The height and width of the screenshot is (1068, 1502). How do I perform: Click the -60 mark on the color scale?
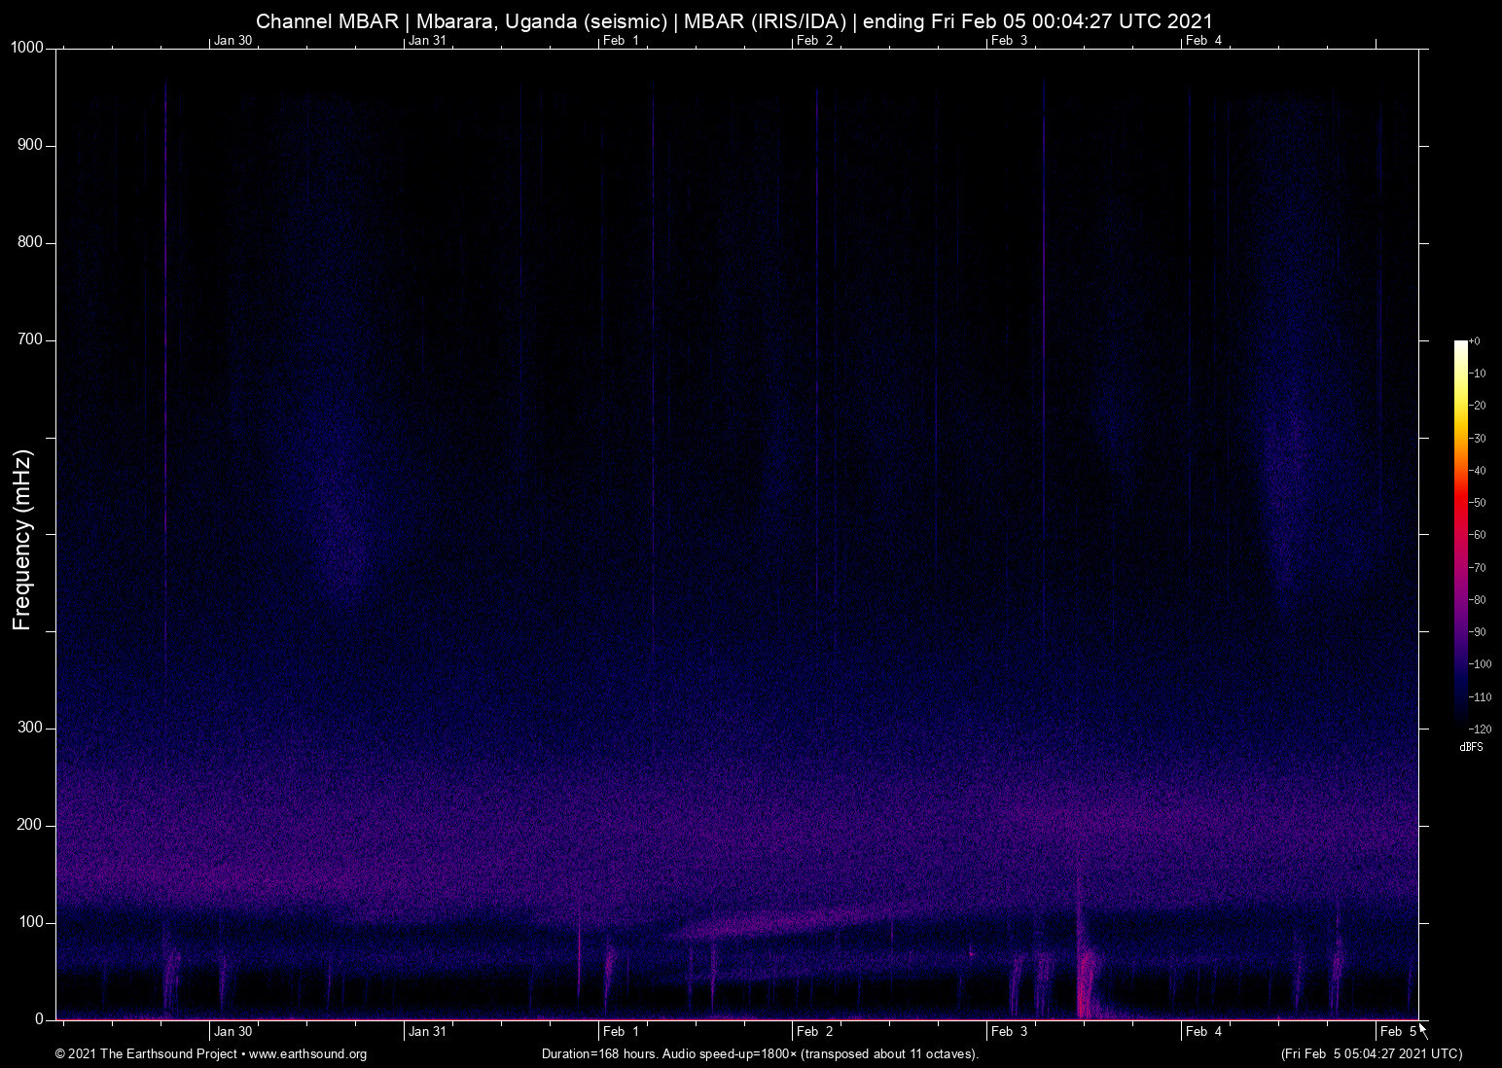point(1478,535)
